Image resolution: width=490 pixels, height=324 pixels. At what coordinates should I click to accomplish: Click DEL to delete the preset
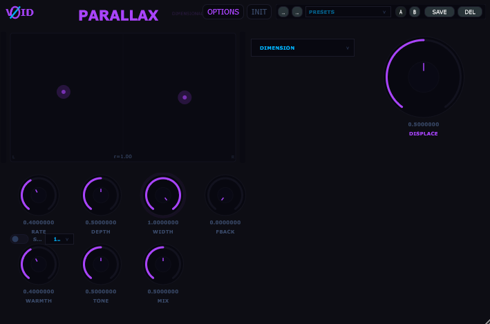pyautogui.click(x=470, y=12)
